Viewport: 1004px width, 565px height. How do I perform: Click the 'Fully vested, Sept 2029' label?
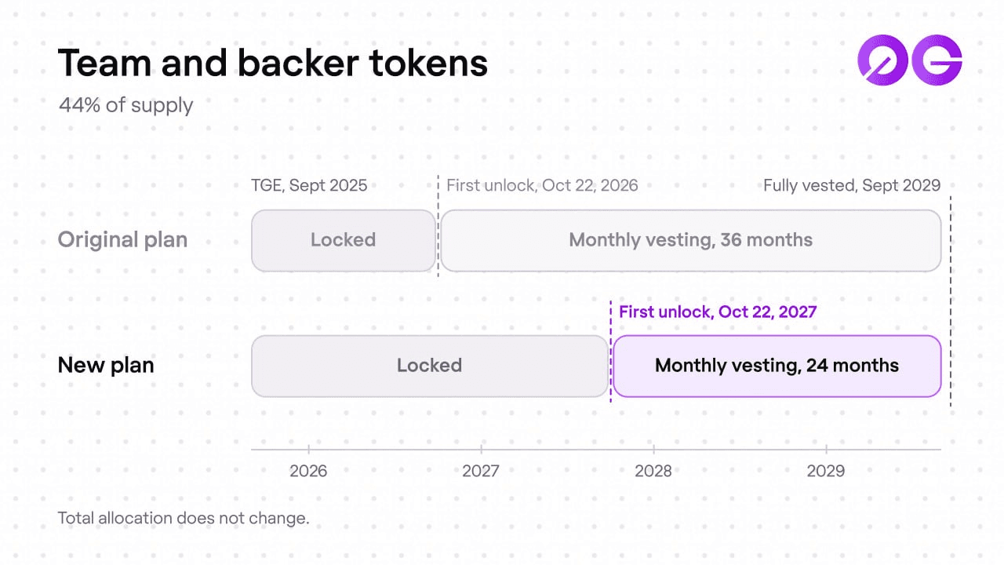pos(852,186)
